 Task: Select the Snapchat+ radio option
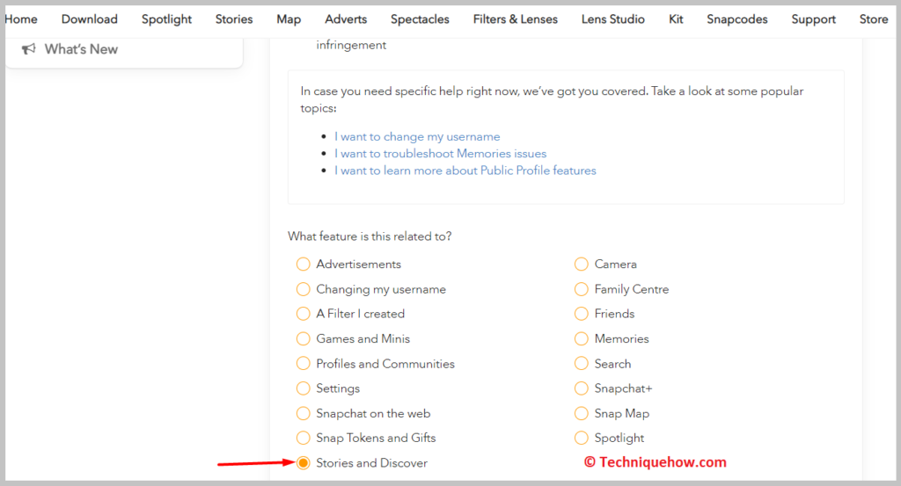(581, 388)
